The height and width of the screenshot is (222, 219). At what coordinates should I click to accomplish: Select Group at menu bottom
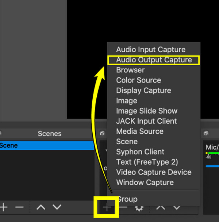point(154,199)
